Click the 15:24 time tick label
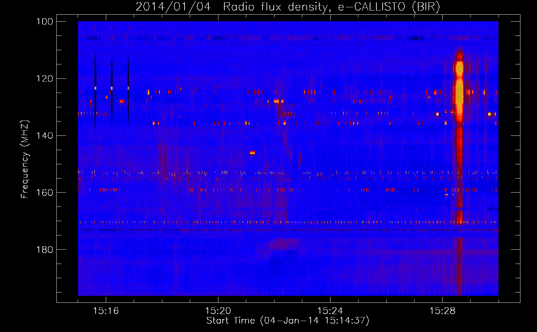This screenshot has height=332, width=537. [x=330, y=311]
